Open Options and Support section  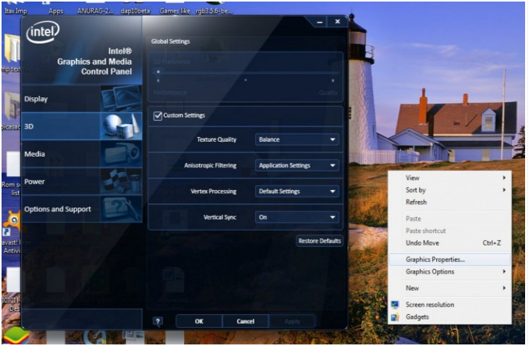pos(81,209)
